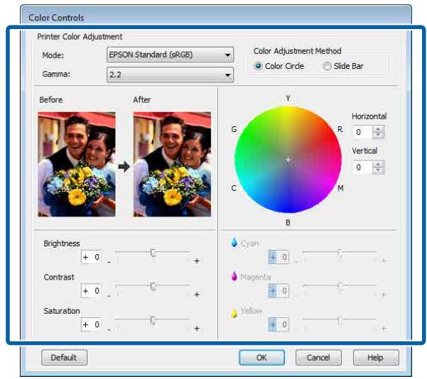Click inside the Horizontal value field
427x379 pixels.
362,132
